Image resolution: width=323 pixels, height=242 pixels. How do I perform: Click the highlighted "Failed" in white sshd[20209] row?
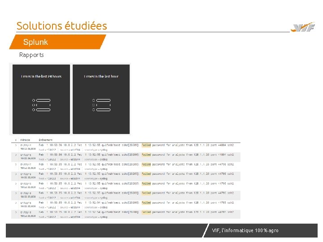pos(146,145)
